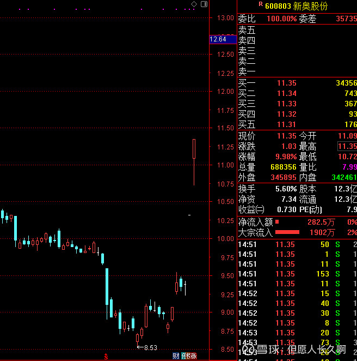Viewport: 357px width, 361px height.
Task: Select 14:51 trade with volume 50
Action: click(297, 244)
